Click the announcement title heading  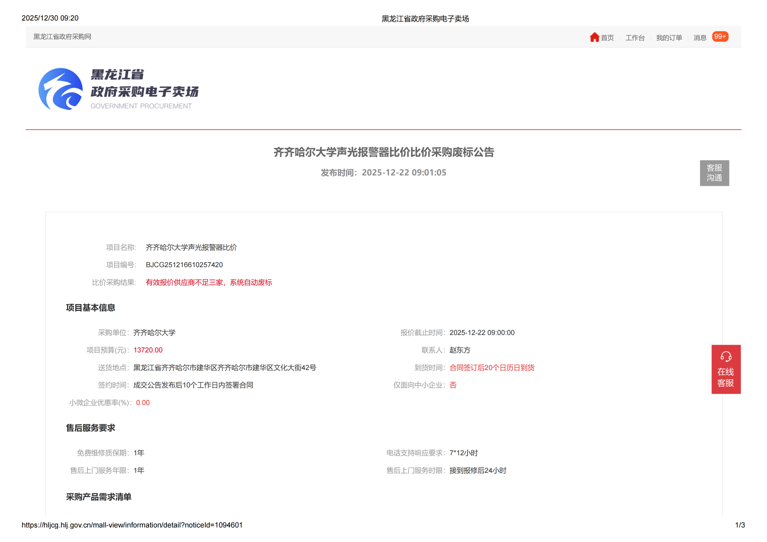(383, 152)
